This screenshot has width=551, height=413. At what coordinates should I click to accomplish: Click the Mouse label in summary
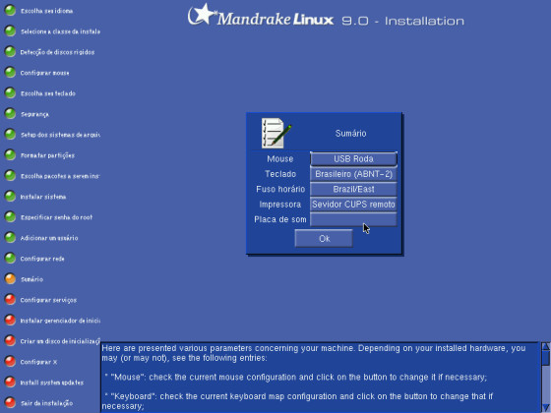click(280, 158)
